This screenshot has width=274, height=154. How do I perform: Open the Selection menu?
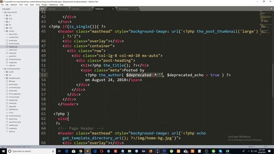click(14, 5)
